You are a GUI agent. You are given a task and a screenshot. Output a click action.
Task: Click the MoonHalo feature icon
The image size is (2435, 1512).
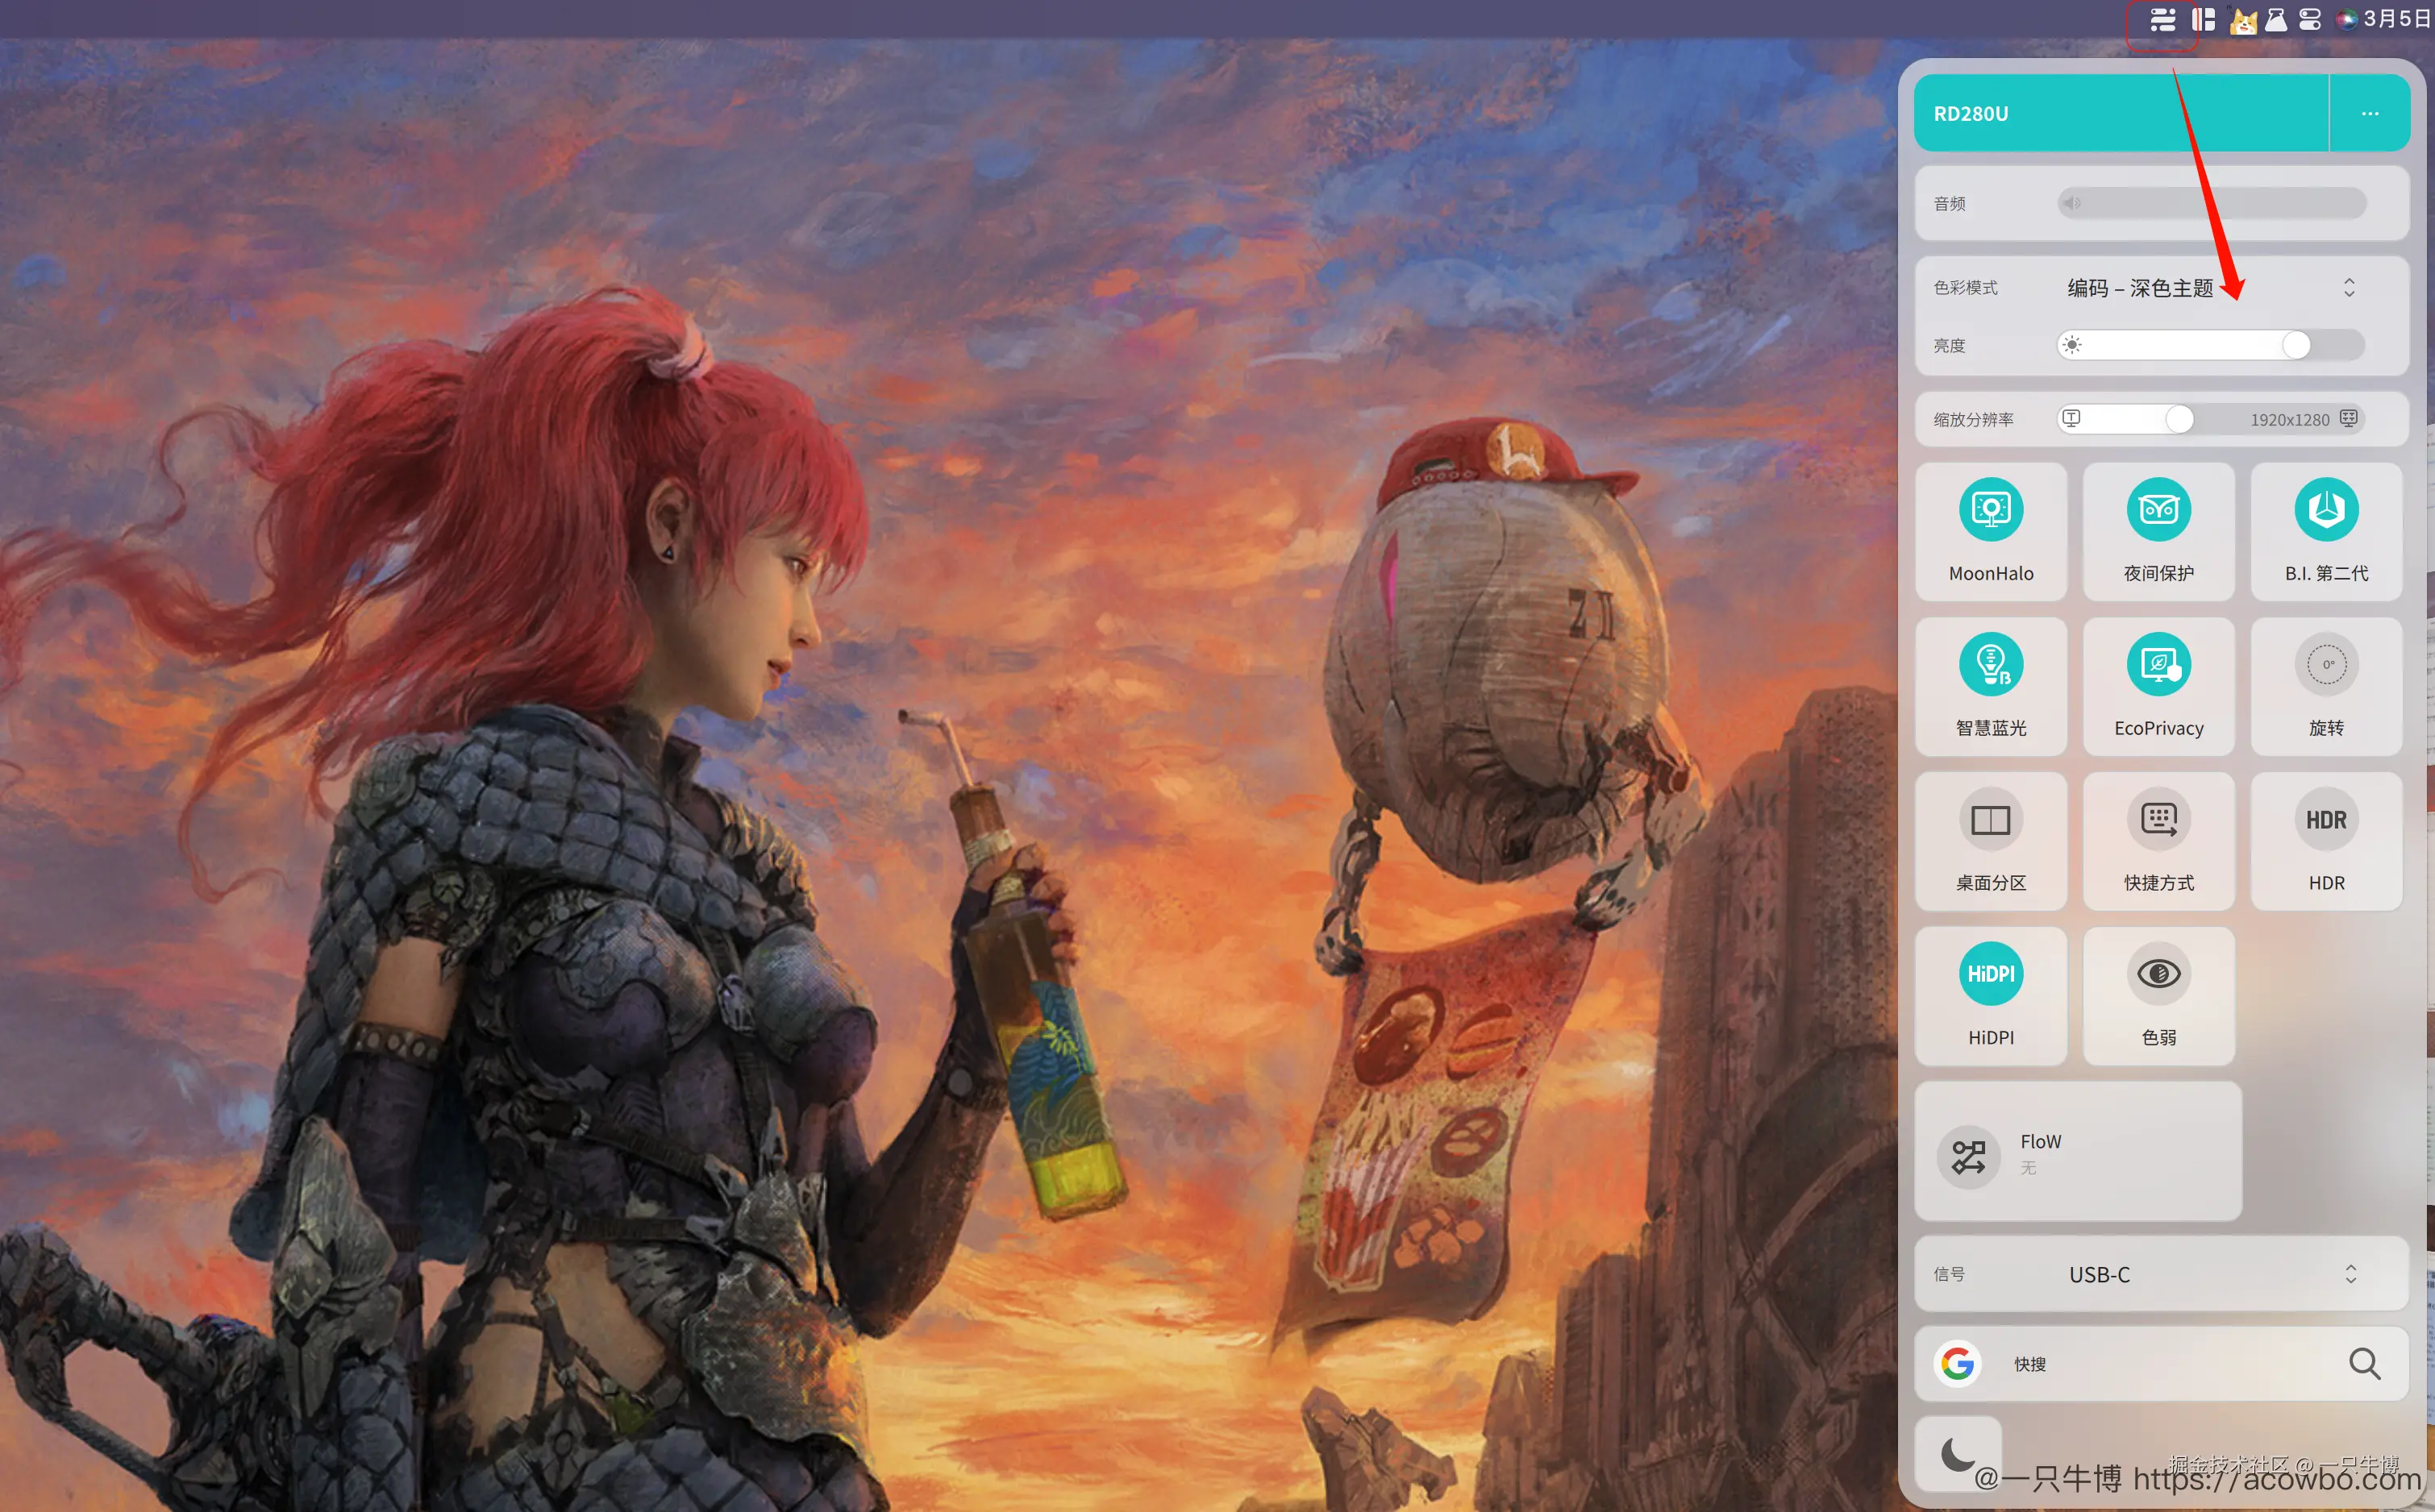click(1990, 510)
